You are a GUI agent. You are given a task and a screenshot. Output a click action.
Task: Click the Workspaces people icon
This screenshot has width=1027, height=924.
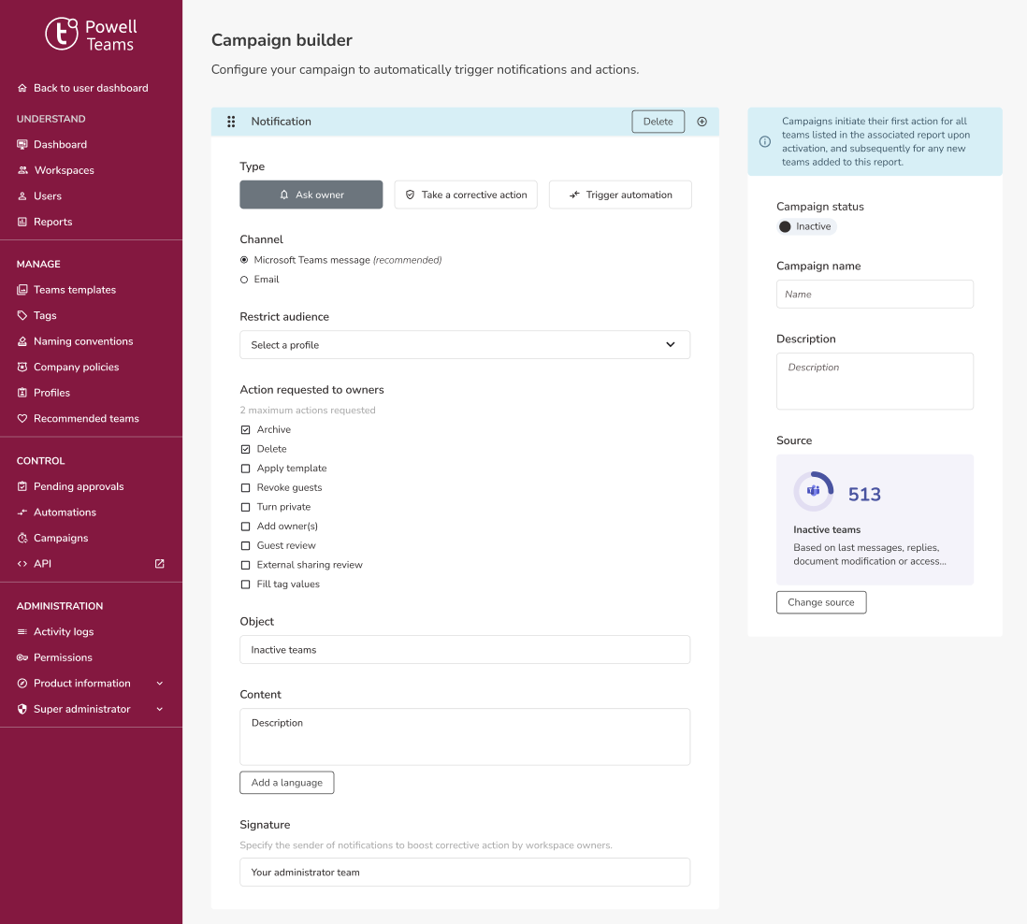click(22, 170)
